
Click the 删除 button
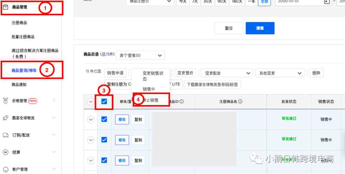(x=316, y=73)
